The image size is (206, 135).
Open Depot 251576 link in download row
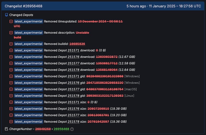(x=73, y=57)
